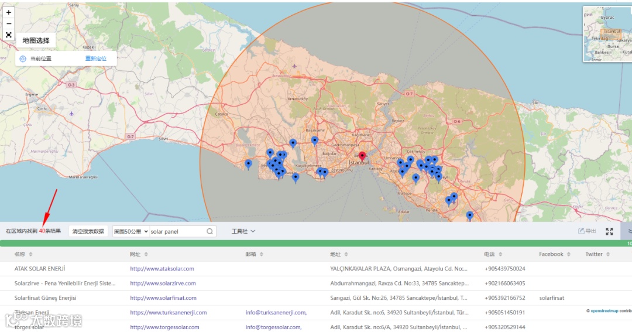Open the openstreetmap attribution link
632x332 pixels.
point(604,311)
